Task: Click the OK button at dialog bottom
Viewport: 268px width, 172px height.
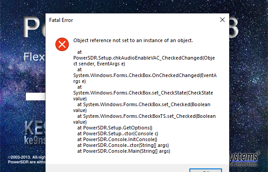Action: point(205,170)
